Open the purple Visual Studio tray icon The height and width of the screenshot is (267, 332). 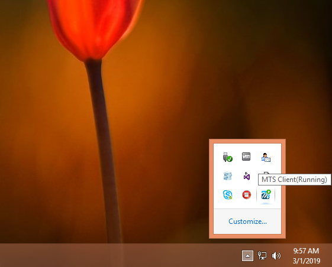pyautogui.click(x=246, y=176)
